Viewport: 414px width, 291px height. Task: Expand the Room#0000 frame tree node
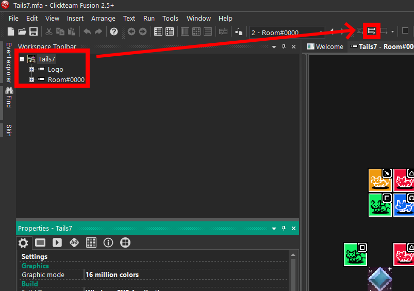(x=31, y=80)
